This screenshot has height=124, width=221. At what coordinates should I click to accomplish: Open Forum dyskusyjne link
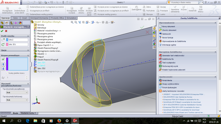169,87
